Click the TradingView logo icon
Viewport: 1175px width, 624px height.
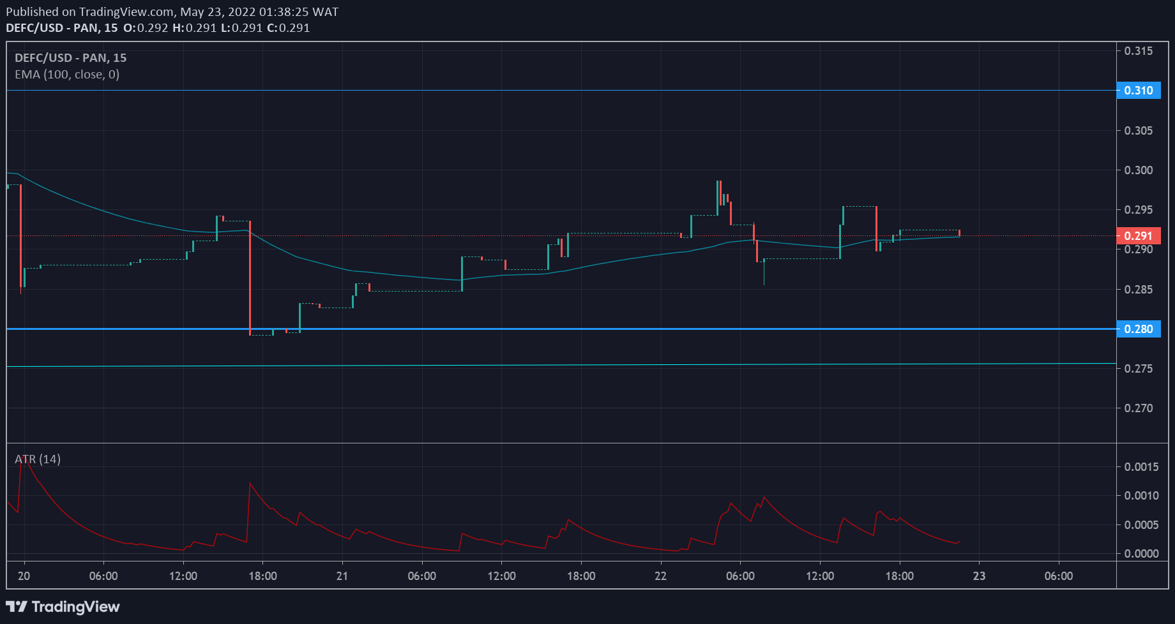click(17, 607)
